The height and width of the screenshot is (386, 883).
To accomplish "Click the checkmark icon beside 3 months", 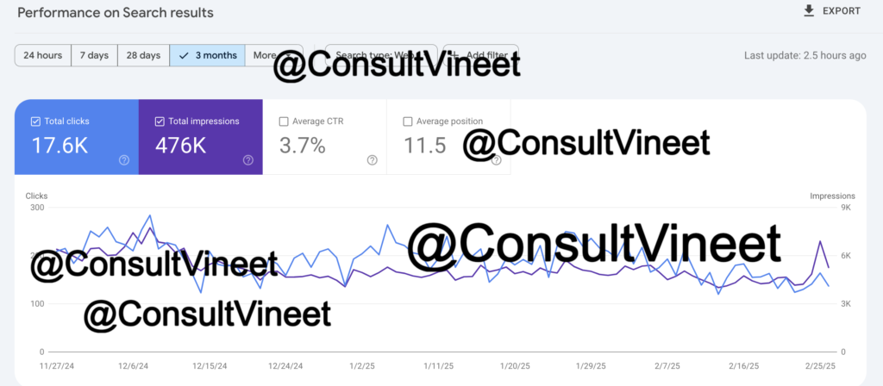I will pyautogui.click(x=183, y=56).
